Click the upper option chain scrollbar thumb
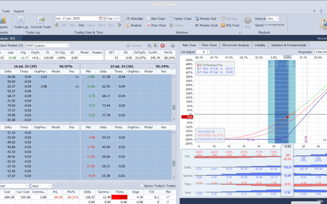Image resolution: width=327 pixels, height=204 pixels. 174,107
